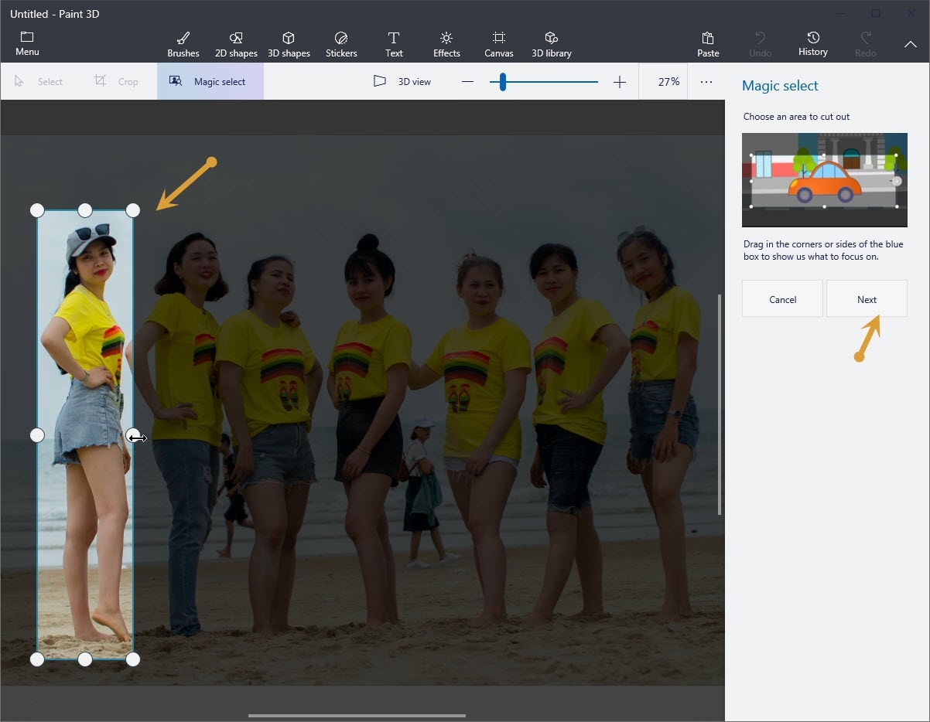Click the Undo button
Screen dimensions: 930x722
tap(761, 44)
